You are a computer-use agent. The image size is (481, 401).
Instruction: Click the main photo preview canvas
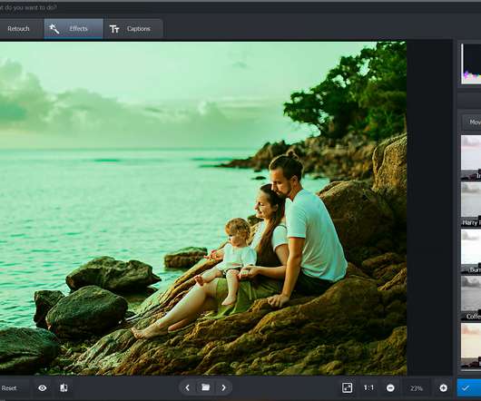click(203, 208)
